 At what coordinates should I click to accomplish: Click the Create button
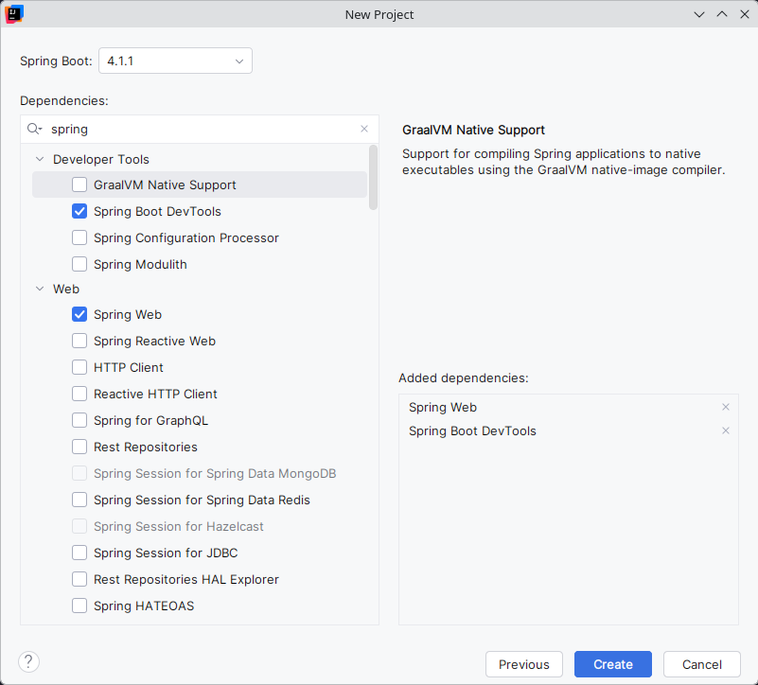(613, 664)
